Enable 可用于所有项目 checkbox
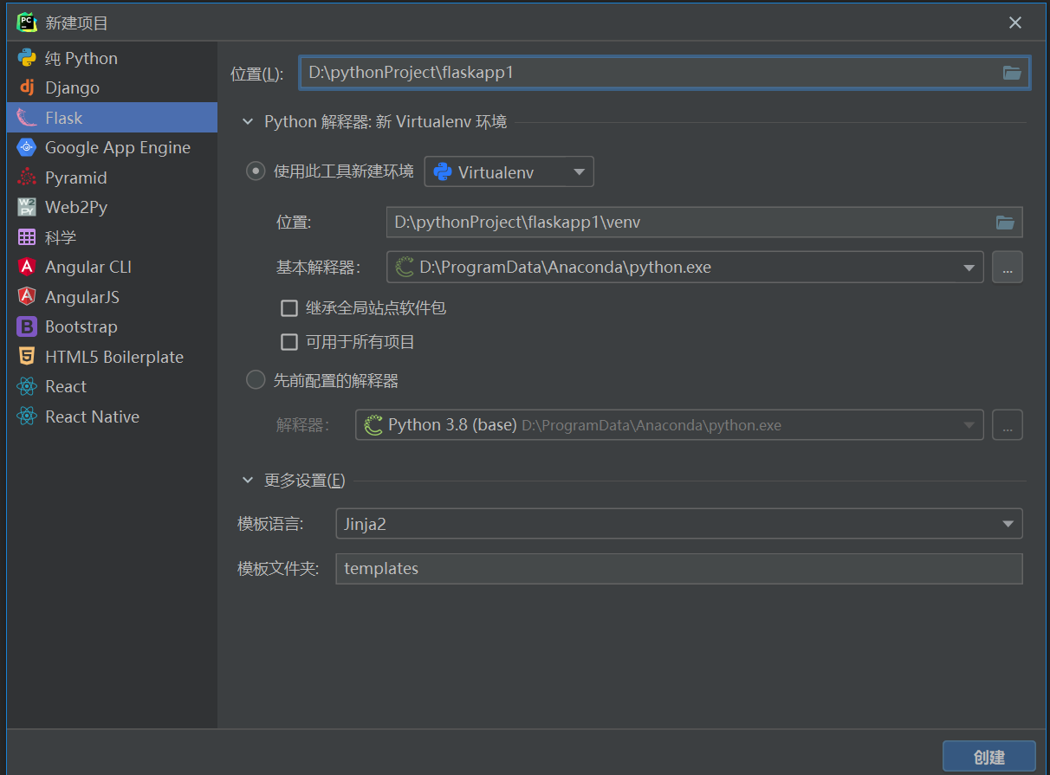Viewport: 1050px width, 775px height. click(x=289, y=342)
